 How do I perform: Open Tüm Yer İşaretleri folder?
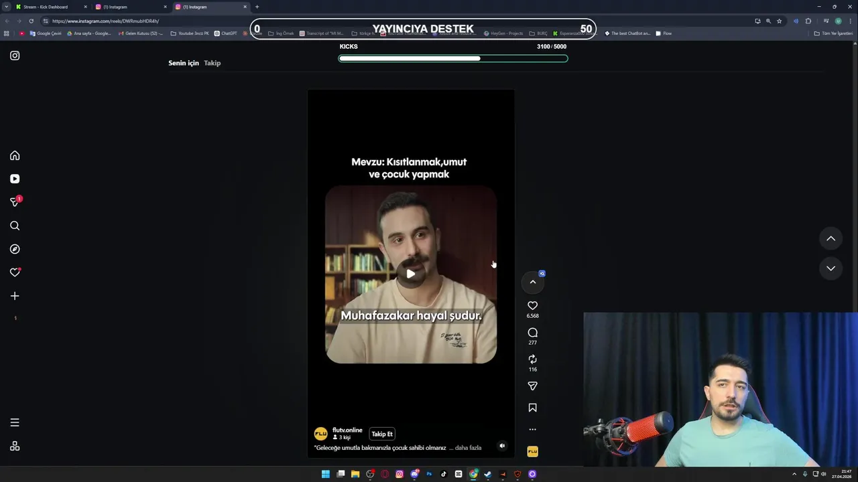833,33
